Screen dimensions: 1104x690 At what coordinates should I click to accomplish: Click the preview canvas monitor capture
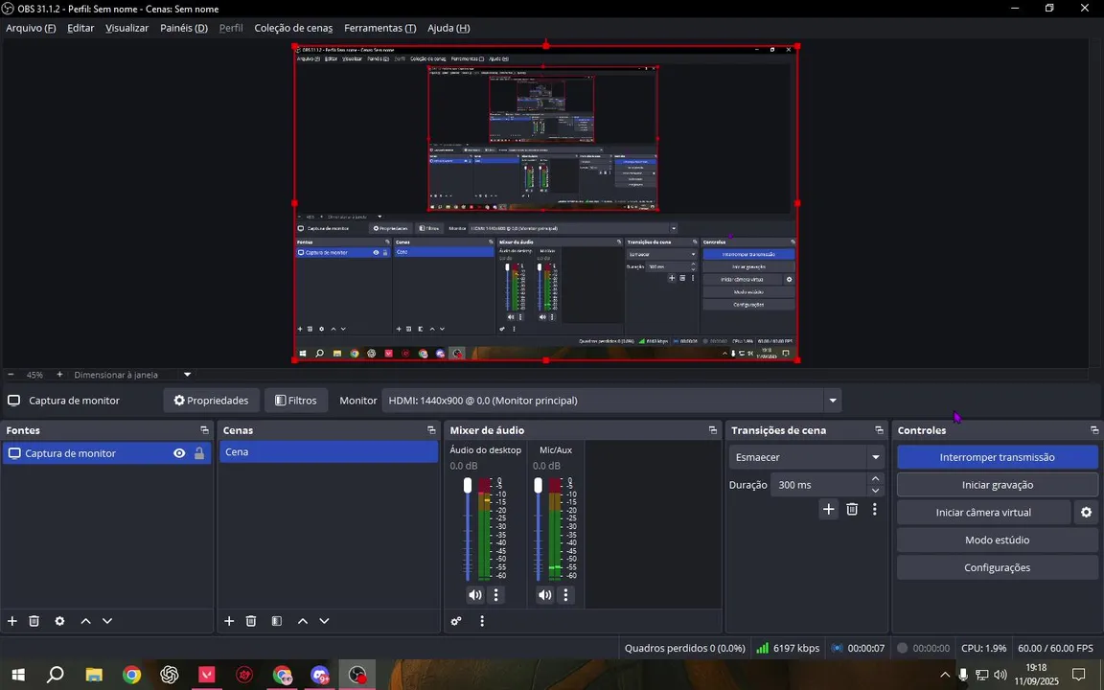pyautogui.click(x=545, y=203)
